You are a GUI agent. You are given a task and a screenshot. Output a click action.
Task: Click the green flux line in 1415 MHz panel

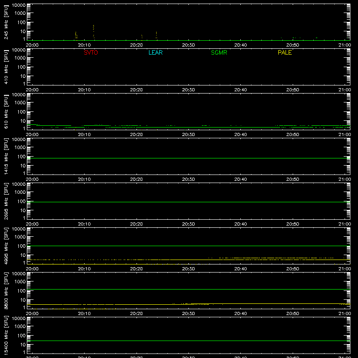coord(188,158)
